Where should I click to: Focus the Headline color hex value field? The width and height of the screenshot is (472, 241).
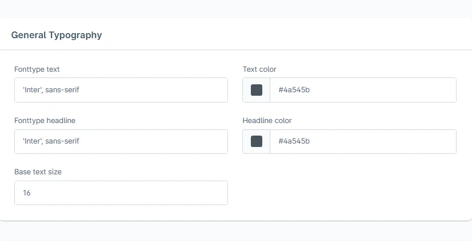point(363,141)
